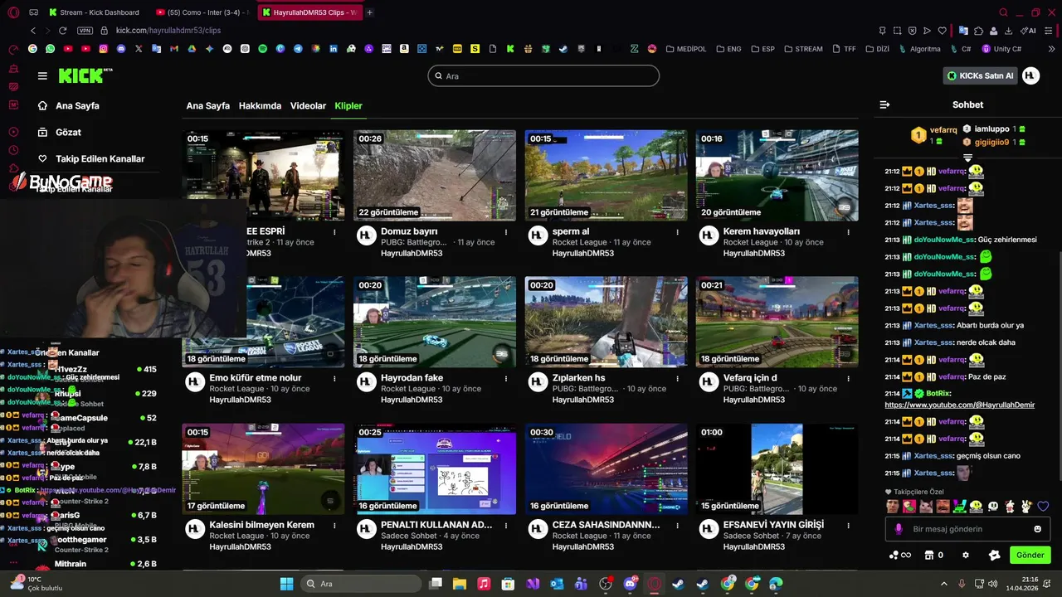Click the star sticker icon beside Gönder

(x=995, y=556)
